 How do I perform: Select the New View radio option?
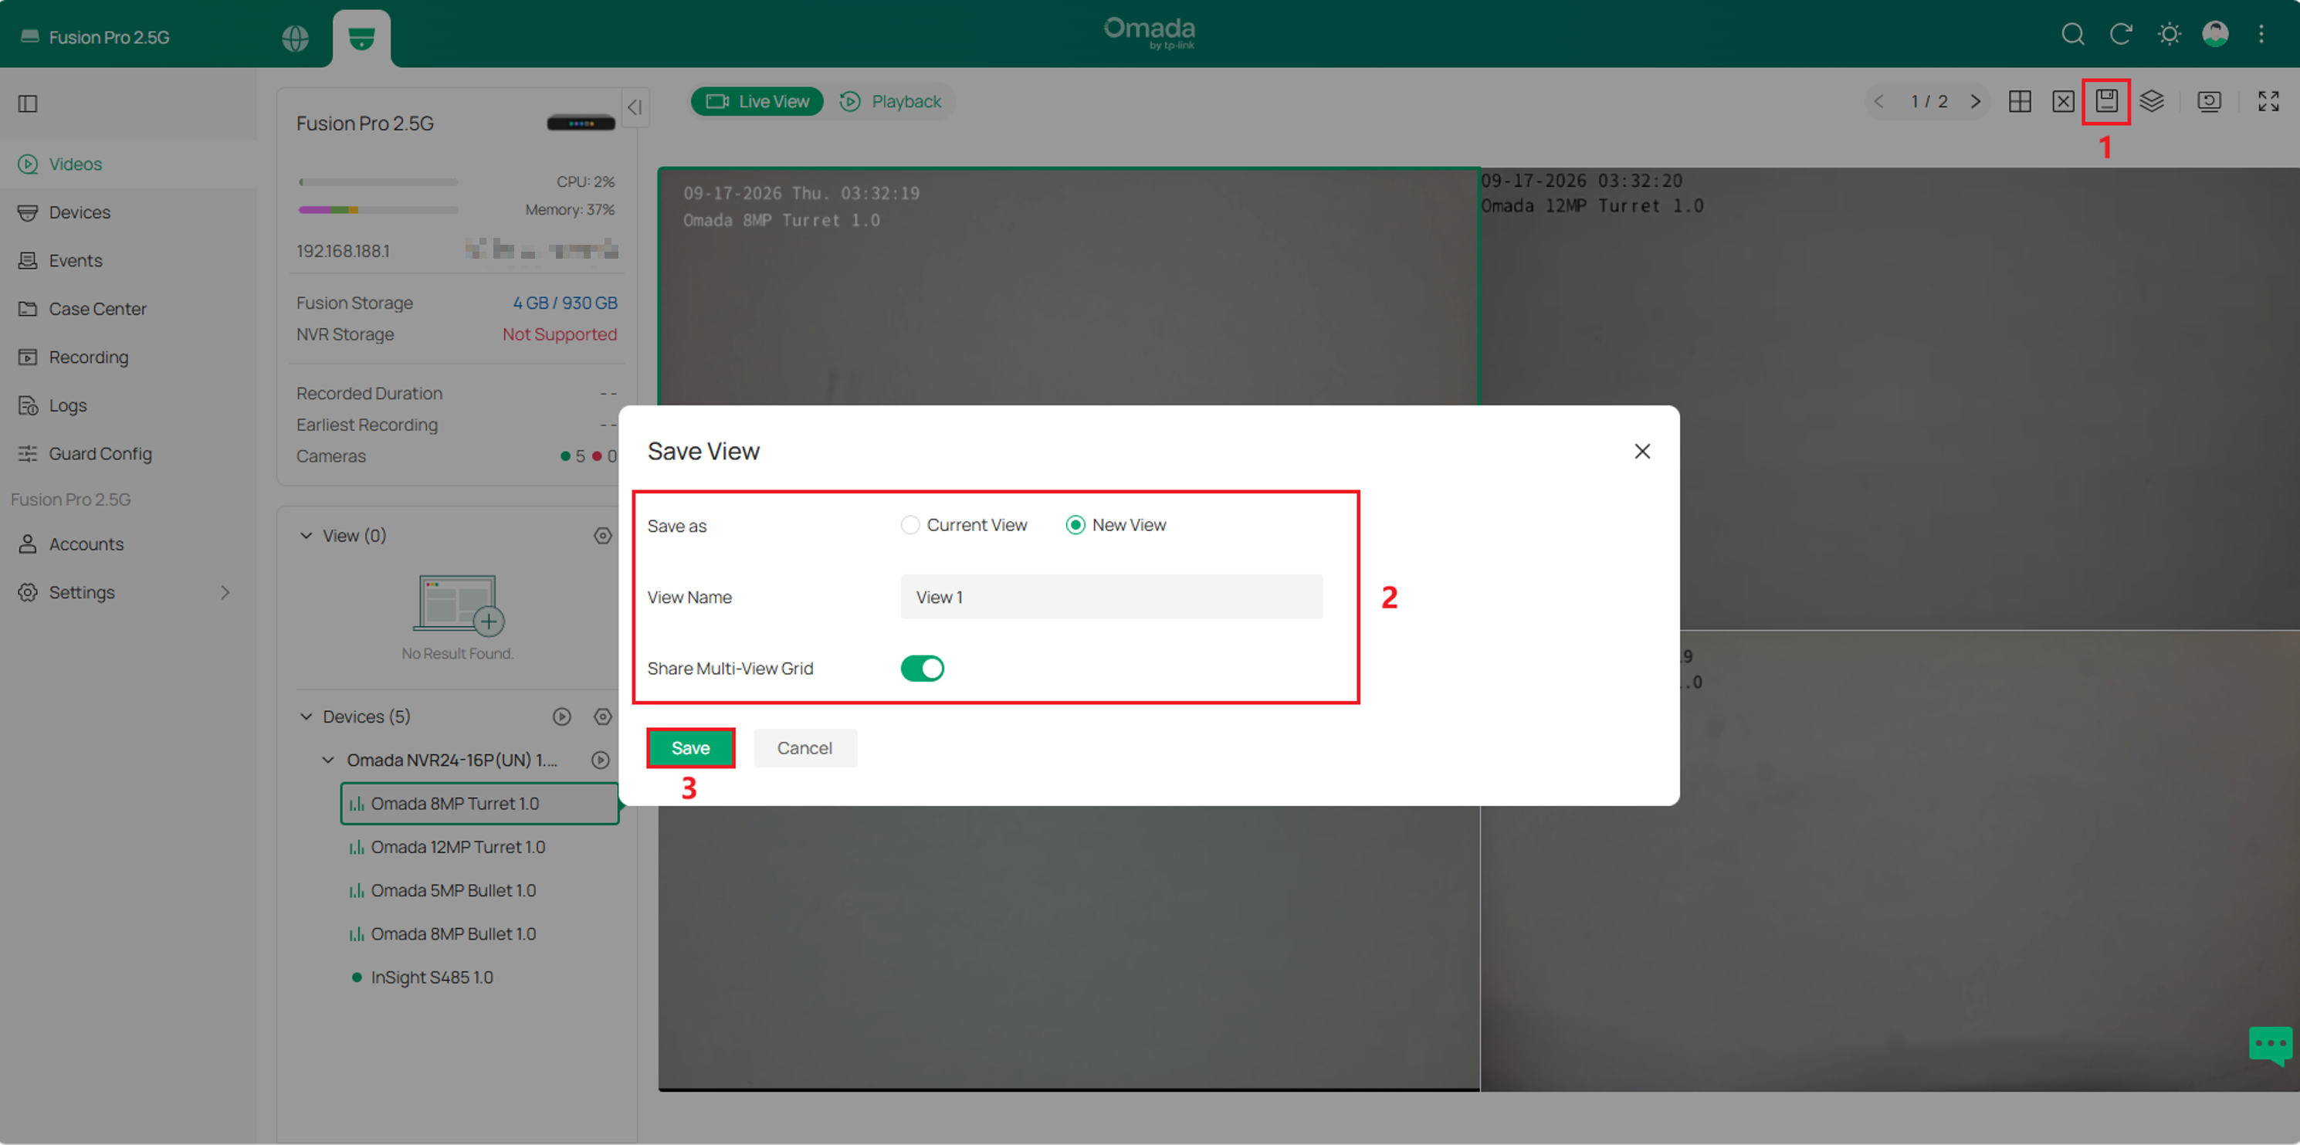1116,524
